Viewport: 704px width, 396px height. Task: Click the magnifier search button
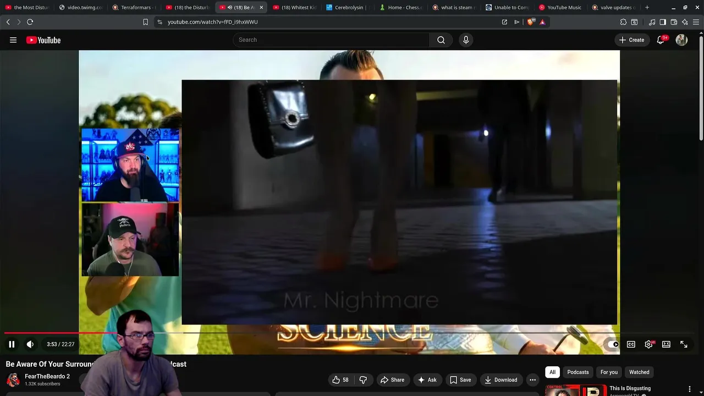(x=441, y=40)
